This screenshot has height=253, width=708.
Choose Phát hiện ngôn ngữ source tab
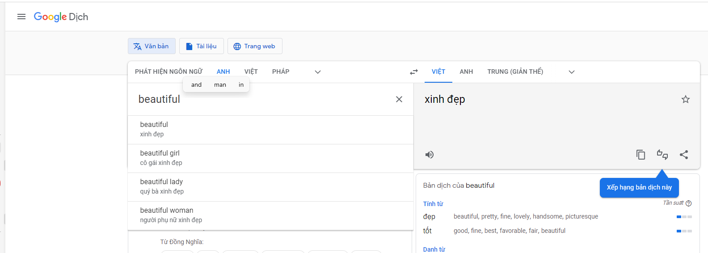click(x=169, y=72)
